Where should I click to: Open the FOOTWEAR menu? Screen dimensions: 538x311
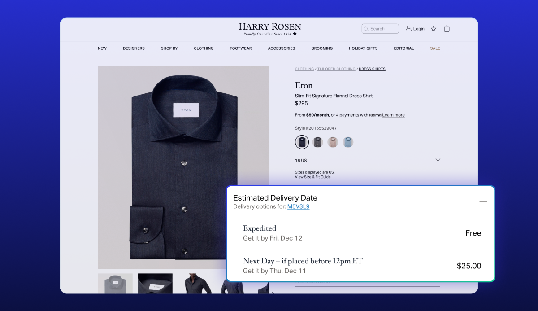[241, 48]
